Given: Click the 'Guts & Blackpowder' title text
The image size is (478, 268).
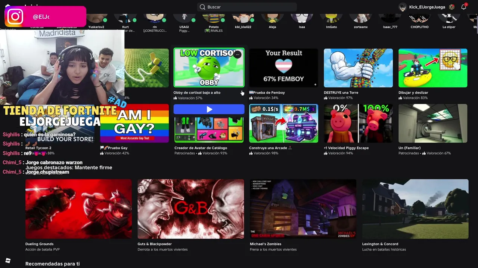Looking at the screenshot, I should coord(155,244).
